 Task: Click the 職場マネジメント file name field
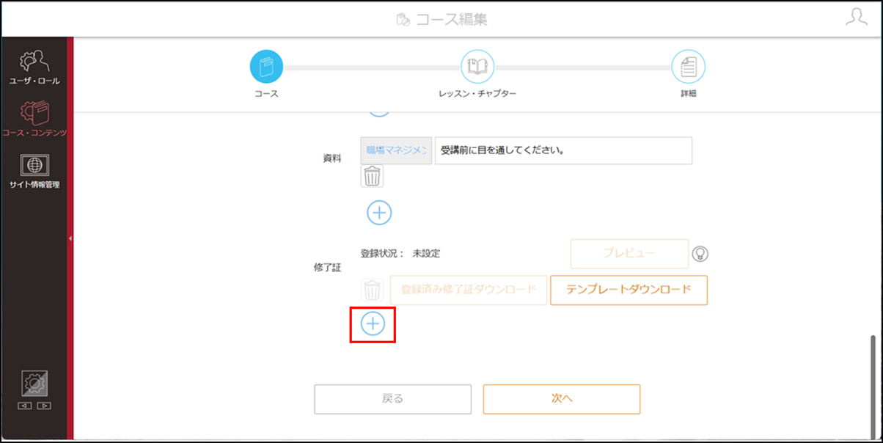[396, 150]
